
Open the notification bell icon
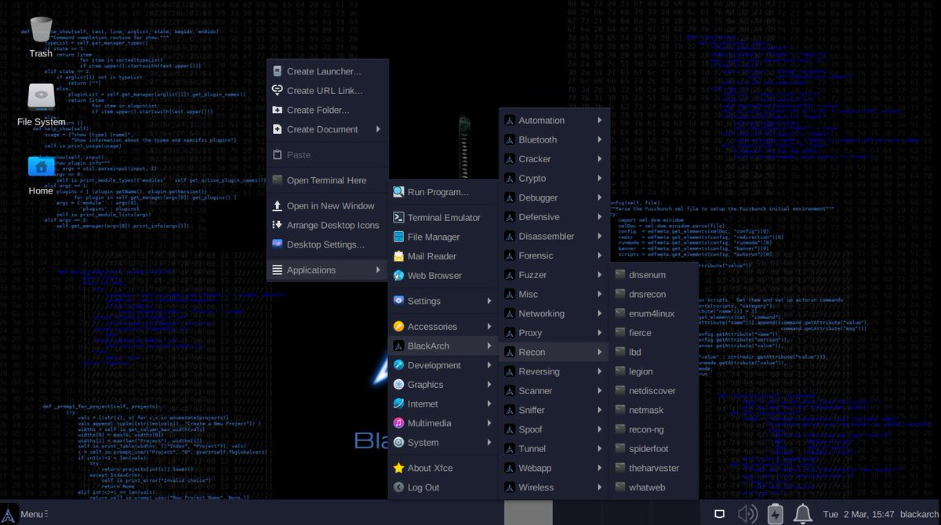[801, 515]
